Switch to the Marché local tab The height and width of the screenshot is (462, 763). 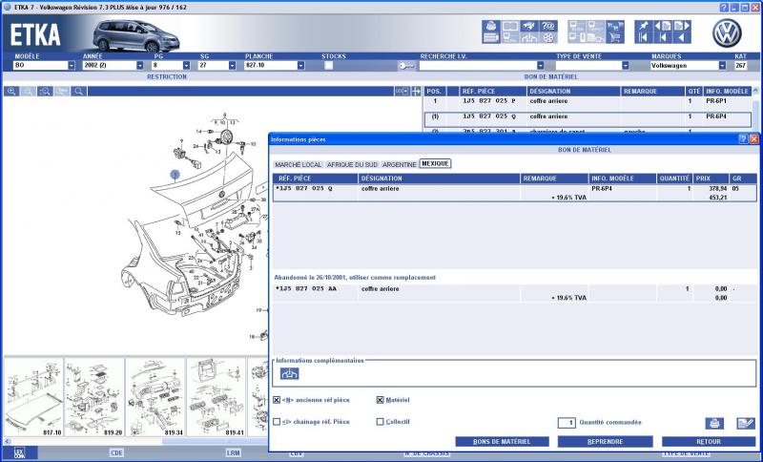tap(299, 164)
